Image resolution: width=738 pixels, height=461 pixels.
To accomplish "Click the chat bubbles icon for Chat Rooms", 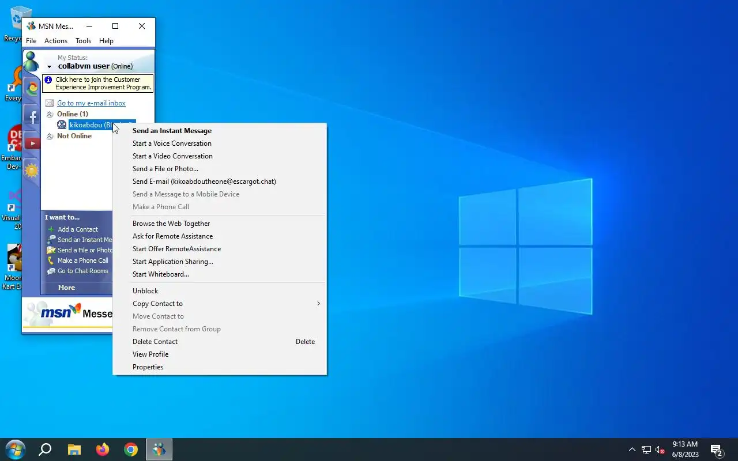I will (x=51, y=271).
